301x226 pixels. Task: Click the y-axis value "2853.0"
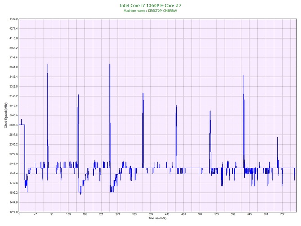pyautogui.click(x=13, y=115)
